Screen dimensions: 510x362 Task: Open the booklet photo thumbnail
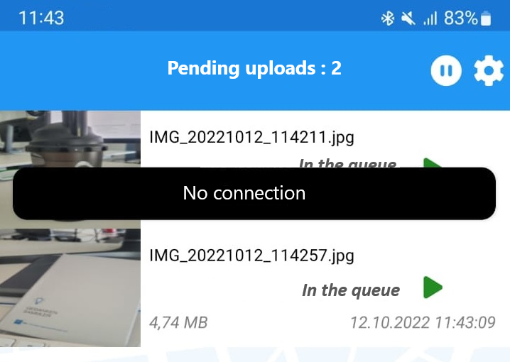point(70,287)
